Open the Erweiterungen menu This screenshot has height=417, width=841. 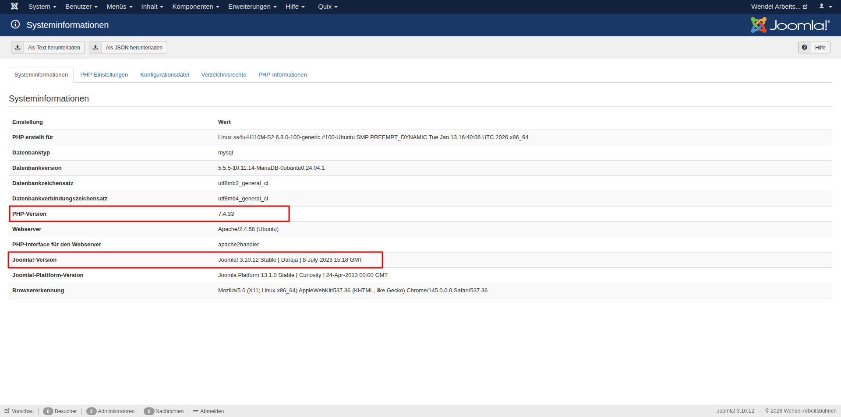[x=252, y=7]
